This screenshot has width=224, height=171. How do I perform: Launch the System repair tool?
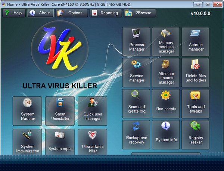click(x=60, y=142)
